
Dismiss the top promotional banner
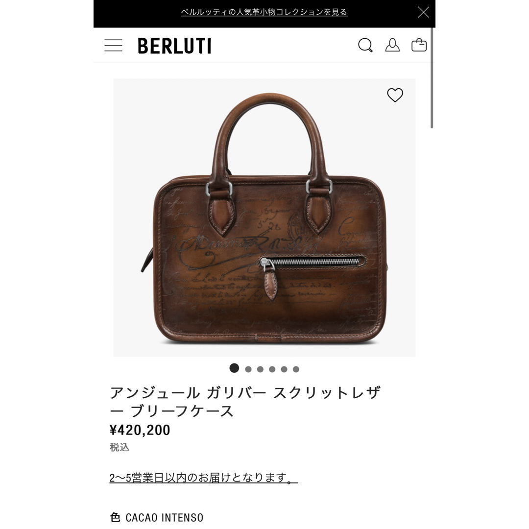(x=423, y=12)
